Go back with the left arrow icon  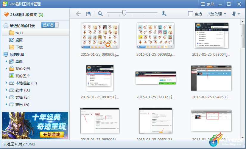coord(78,14)
